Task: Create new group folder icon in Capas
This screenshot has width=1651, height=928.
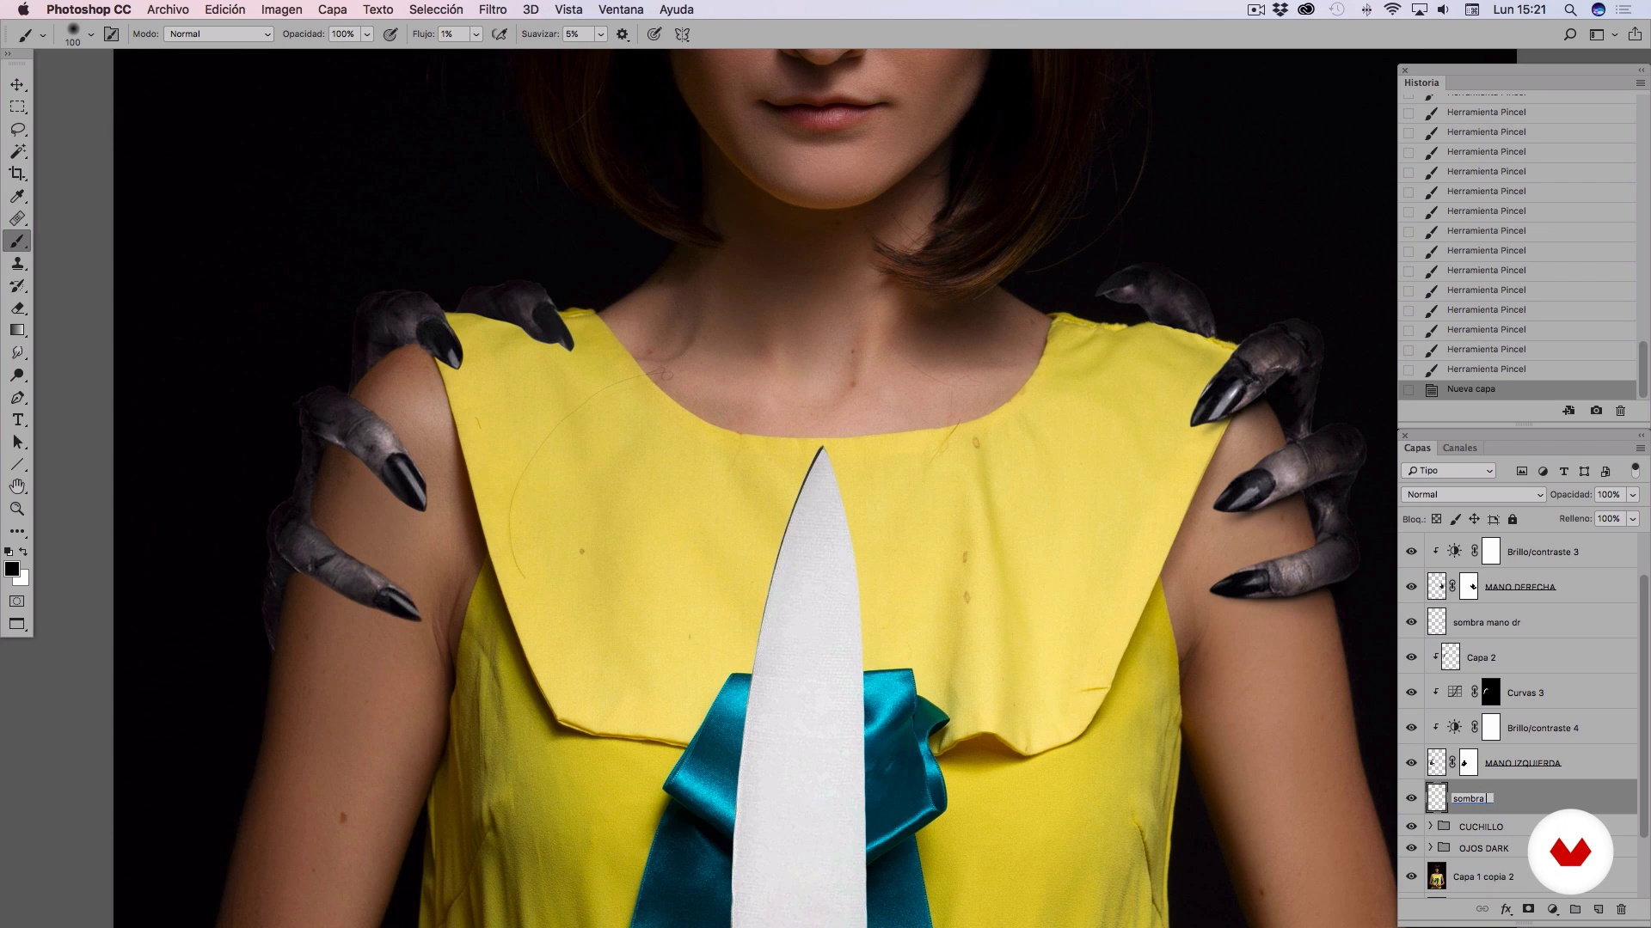Action: click(x=1575, y=909)
